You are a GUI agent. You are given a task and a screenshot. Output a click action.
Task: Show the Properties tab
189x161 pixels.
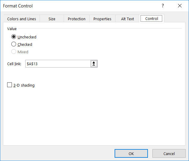102,19
